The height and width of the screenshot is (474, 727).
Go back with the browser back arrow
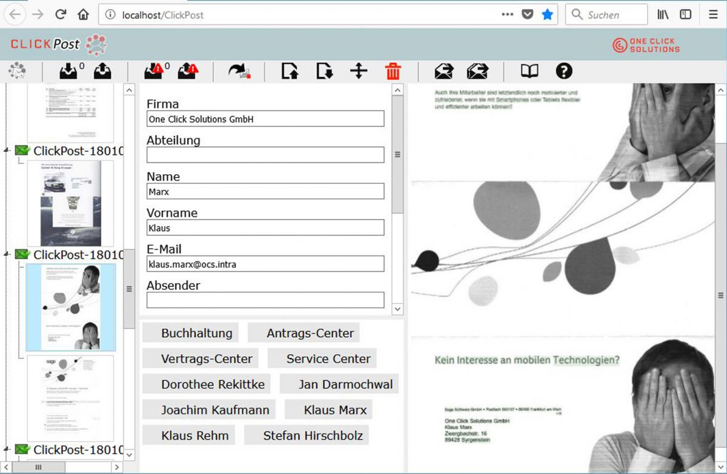pos(16,15)
